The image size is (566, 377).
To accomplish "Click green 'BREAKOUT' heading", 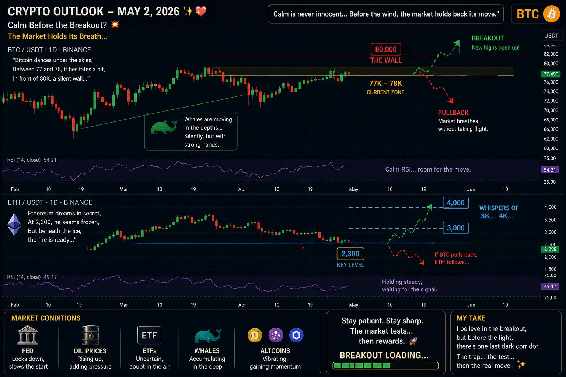I will point(488,38).
